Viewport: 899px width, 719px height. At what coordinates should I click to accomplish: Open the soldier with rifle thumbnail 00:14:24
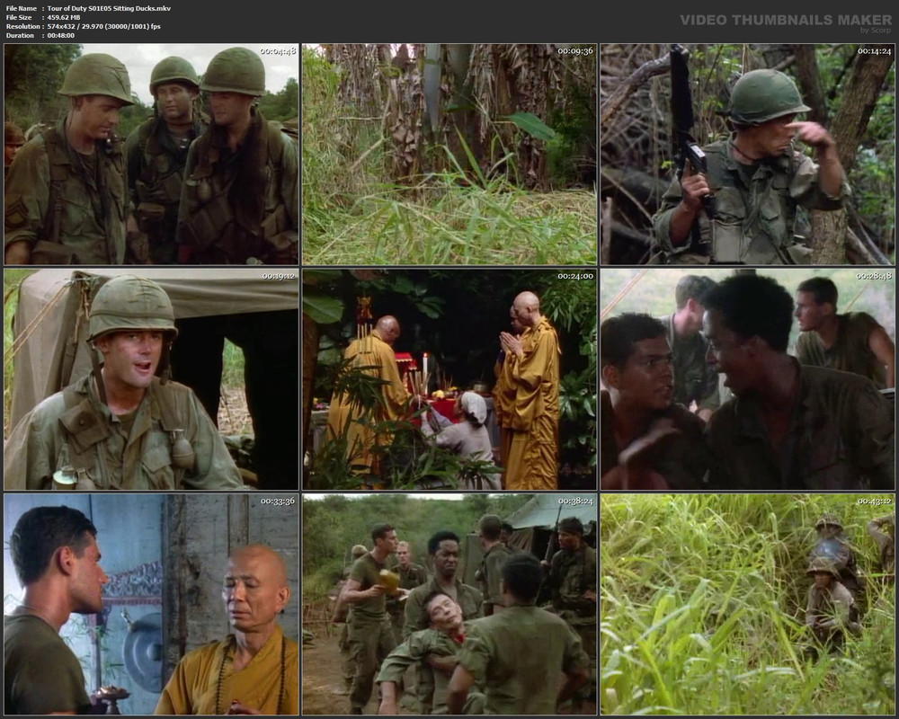(x=748, y=155)
